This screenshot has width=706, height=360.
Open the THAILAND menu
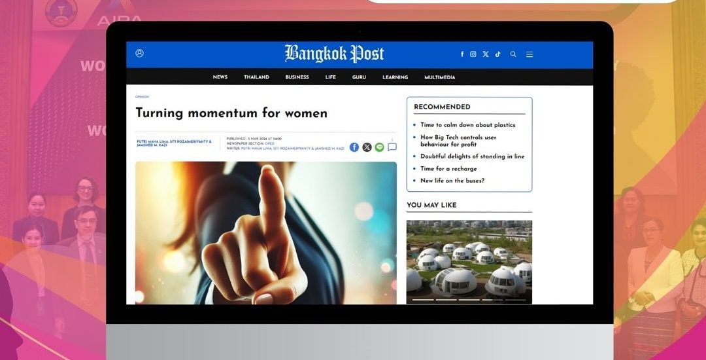pos(257,77)
